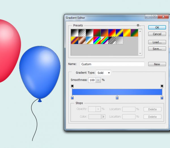The width and height of the screenshot is (170, 148).
Task: Select the right blue color stop
Action: pos(162,98)
